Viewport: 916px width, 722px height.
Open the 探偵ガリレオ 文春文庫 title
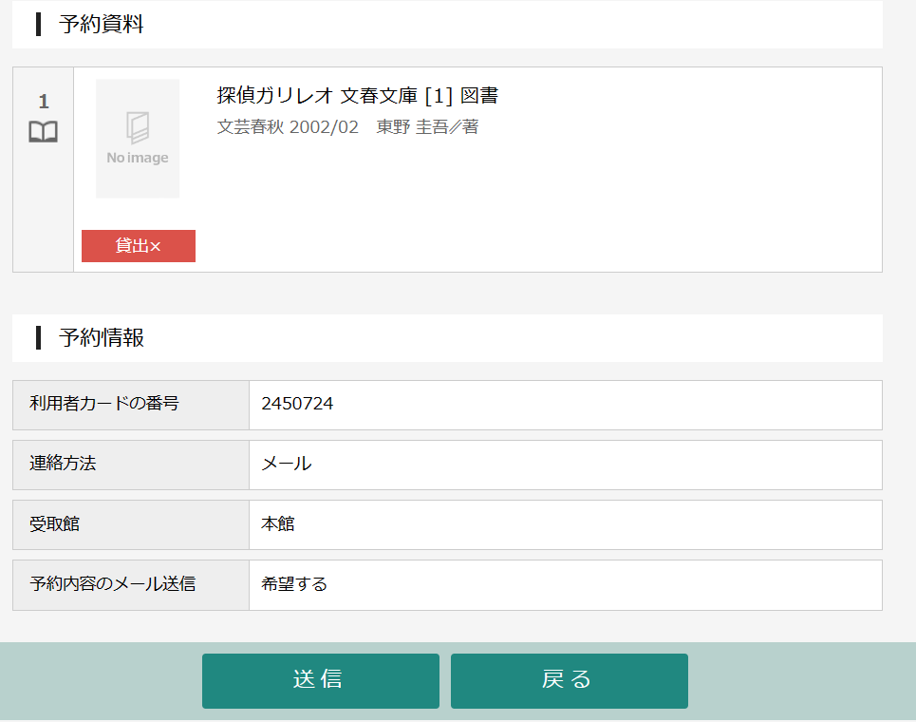[x=357, y=95]
